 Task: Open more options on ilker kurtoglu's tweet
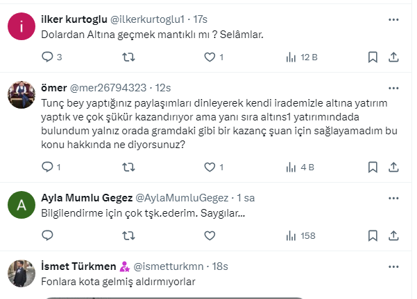tap(393, 17)
